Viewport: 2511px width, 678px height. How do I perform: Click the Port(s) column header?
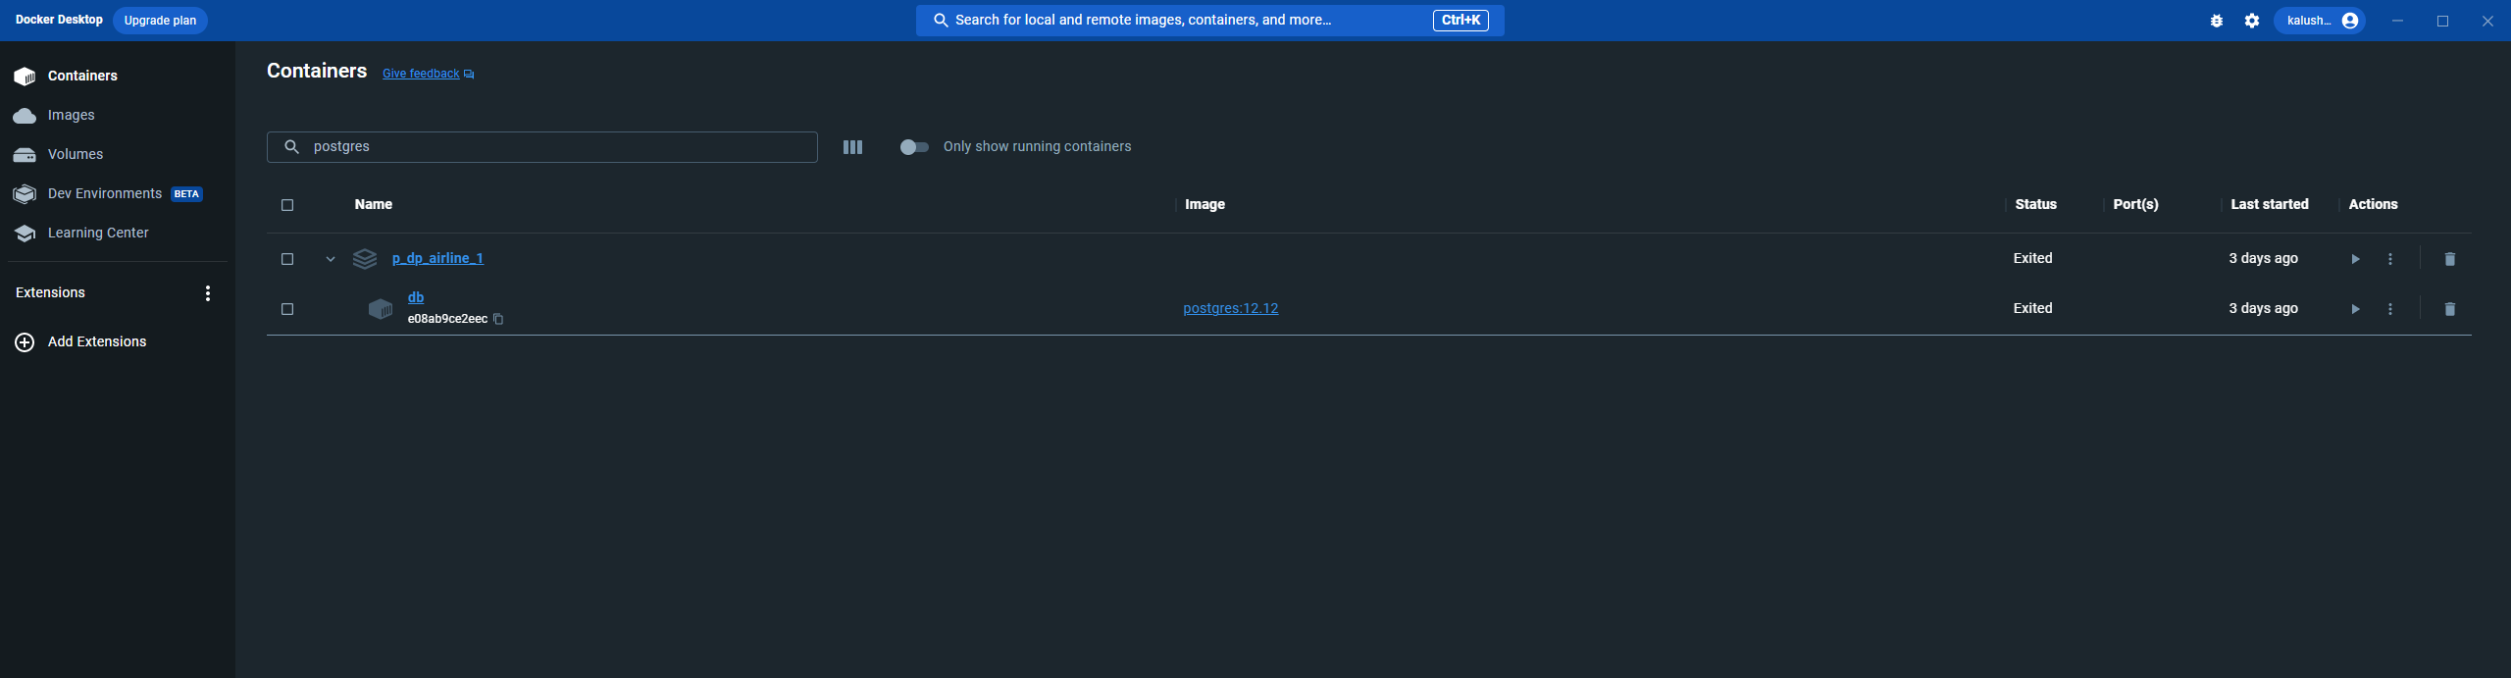coord(2135,204)
